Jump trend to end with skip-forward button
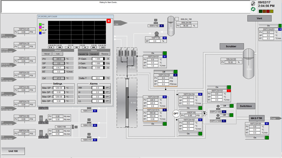 coord(102,47)
